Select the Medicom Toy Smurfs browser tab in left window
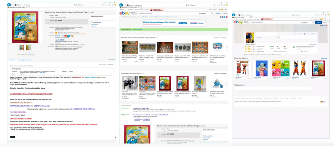 coord(17,8)
